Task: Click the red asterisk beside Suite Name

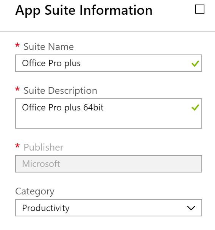Action: [x=17, y=45]
